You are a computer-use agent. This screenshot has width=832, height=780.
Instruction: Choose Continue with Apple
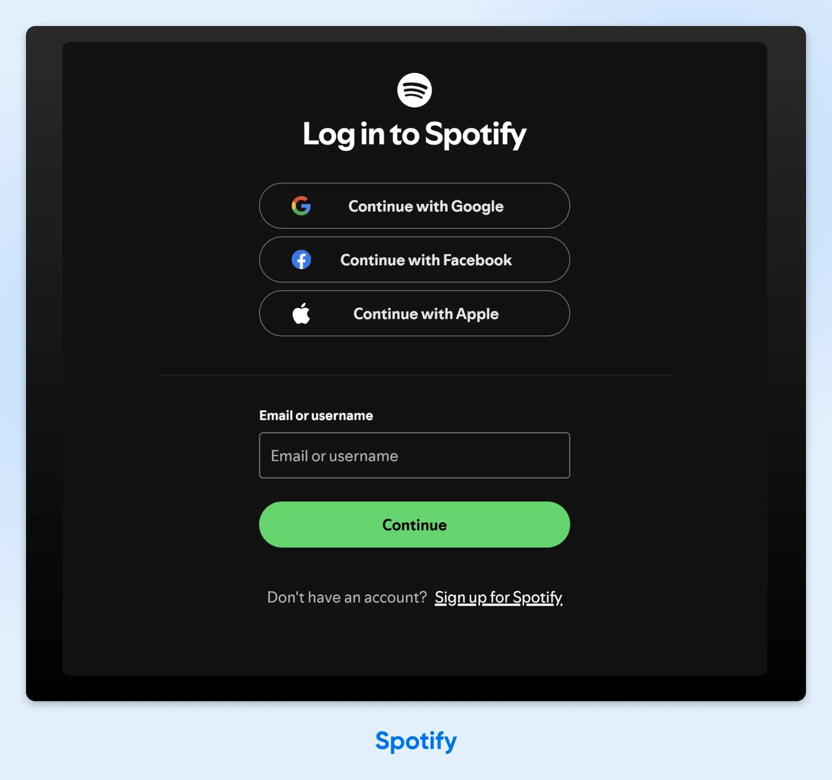coord(414,313)
